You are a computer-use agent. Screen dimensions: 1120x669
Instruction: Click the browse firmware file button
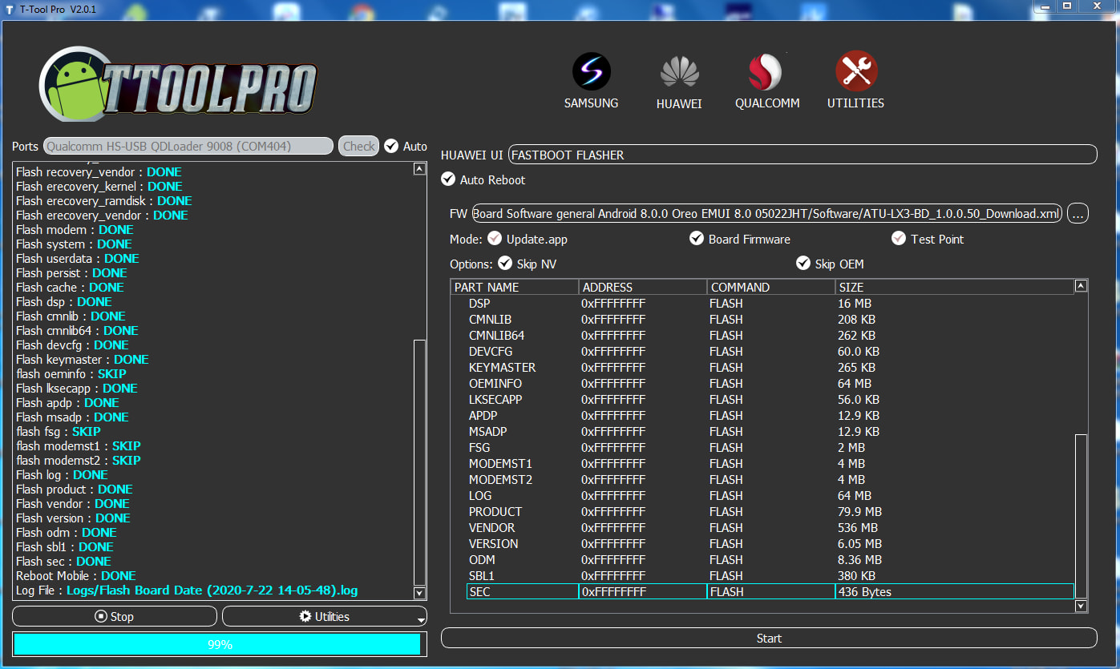click(1078, 213)
